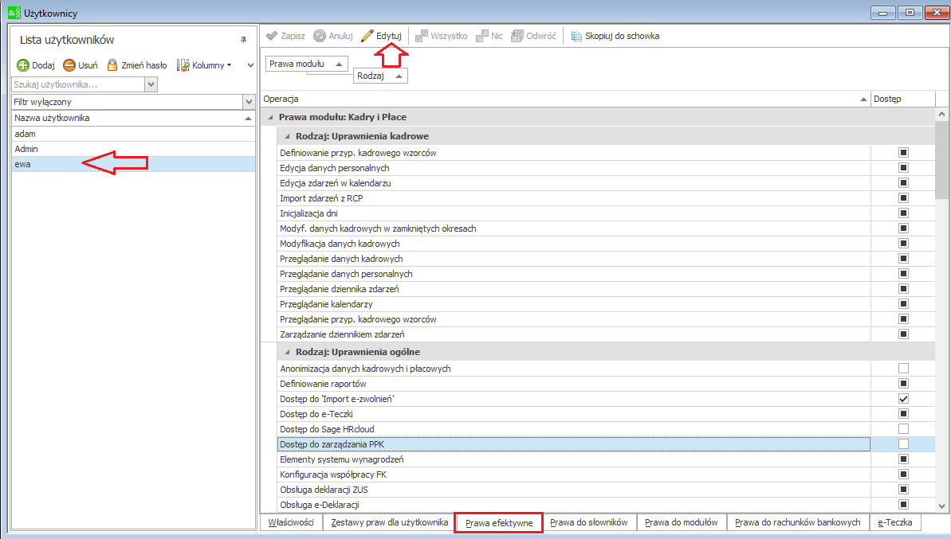951x539 pixels.
Task: Open the Prawa do modułów tab
Action: coord(681,522)
